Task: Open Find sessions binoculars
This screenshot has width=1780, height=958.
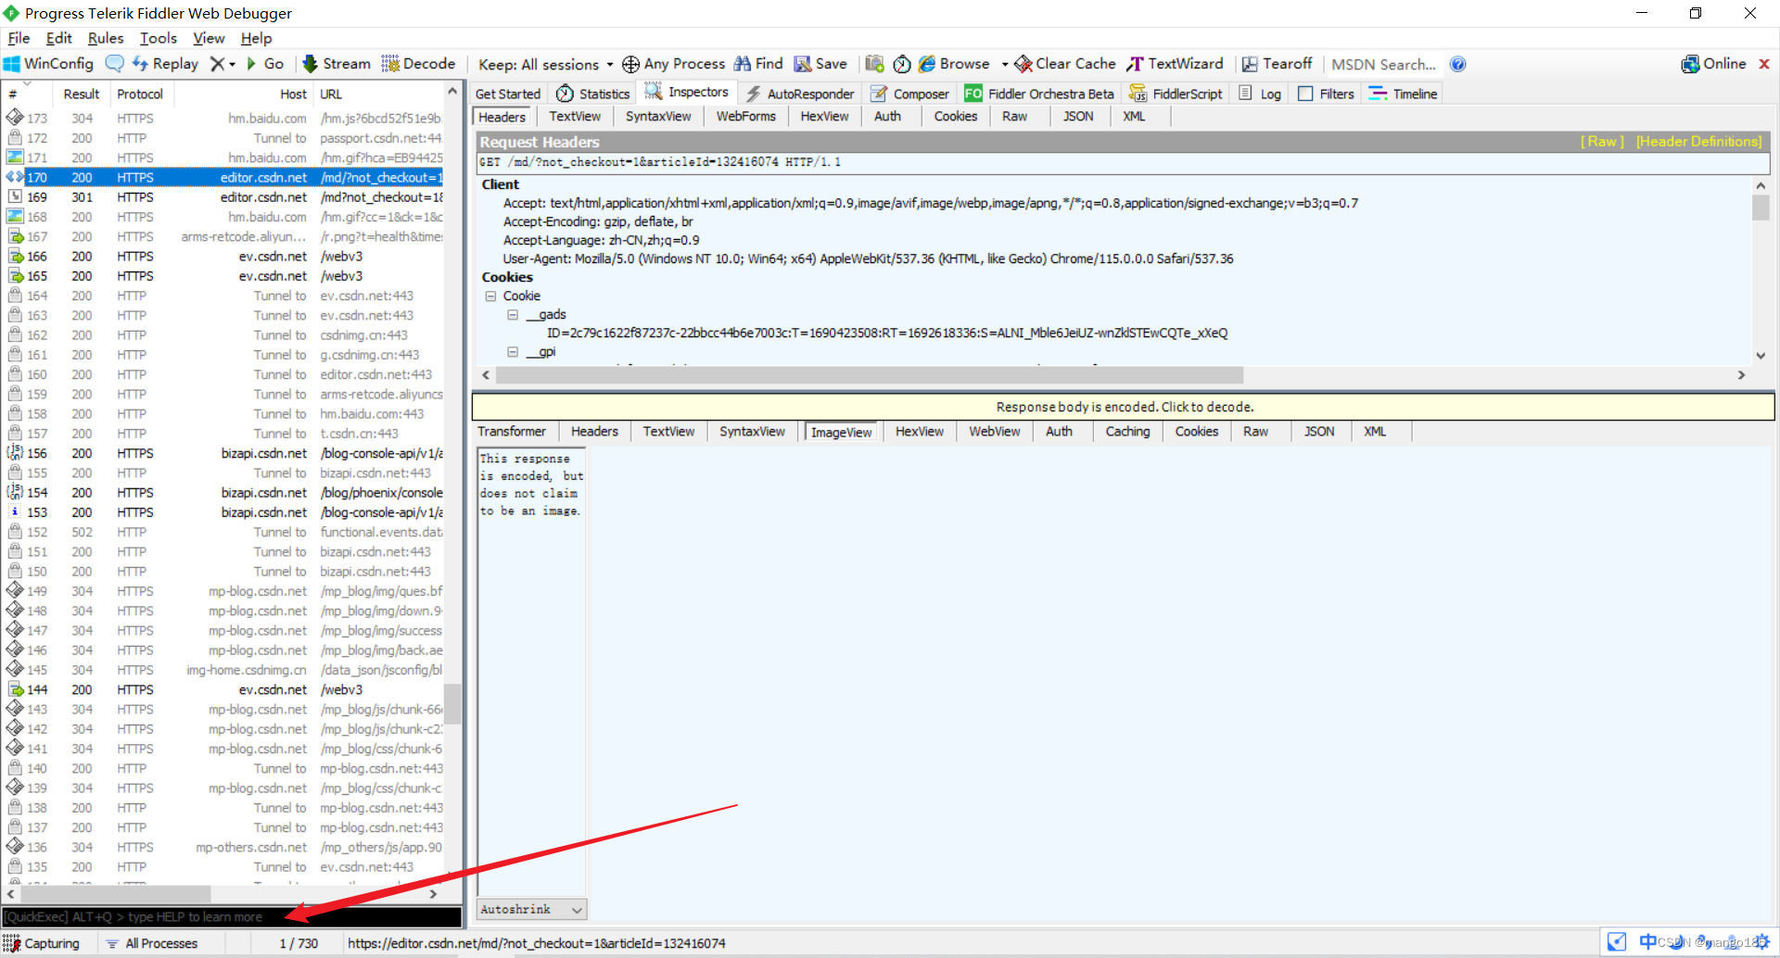Action: (x=758, y=64)
